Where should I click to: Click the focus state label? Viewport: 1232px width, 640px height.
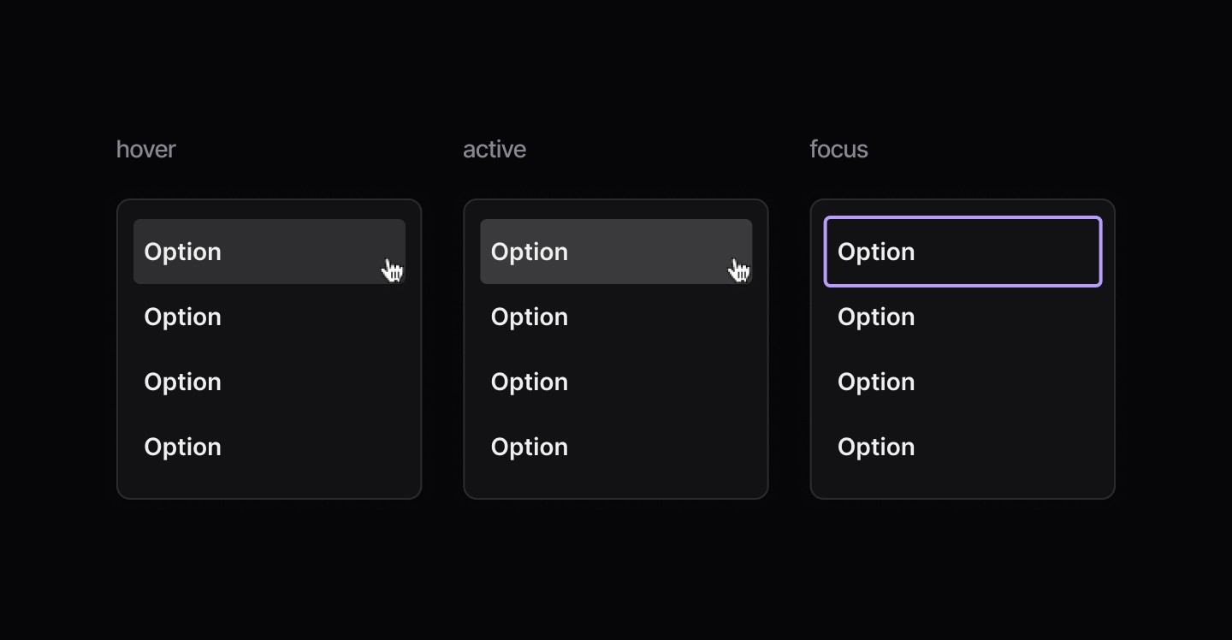[838, 149]
